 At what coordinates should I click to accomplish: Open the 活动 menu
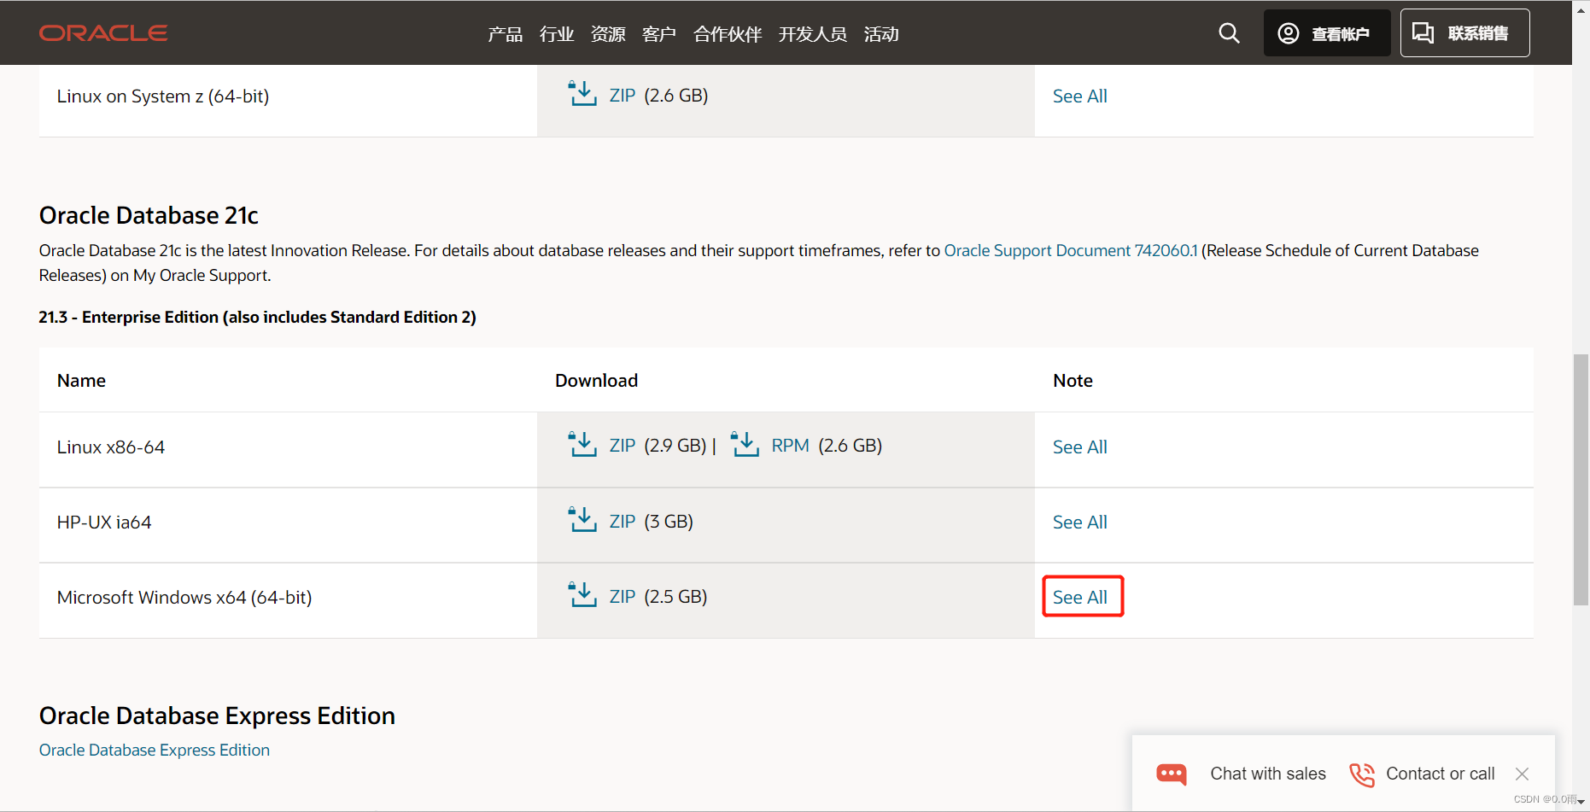click(x=881, y=34)
